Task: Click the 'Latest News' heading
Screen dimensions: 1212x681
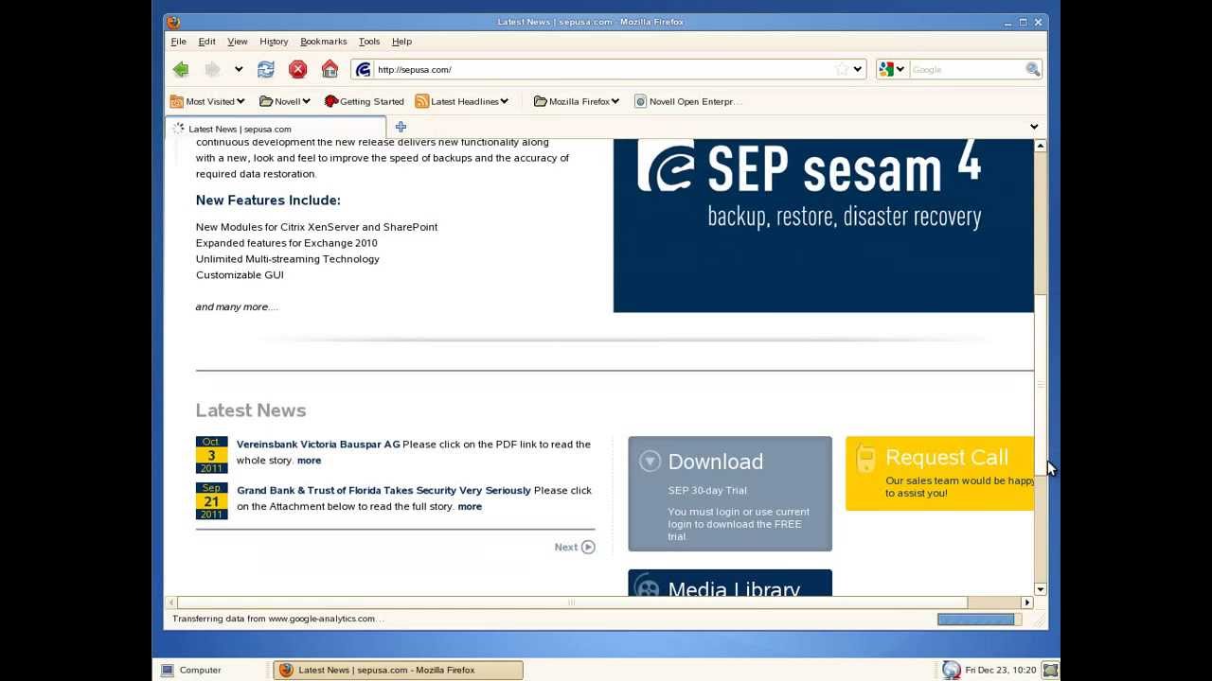Action: pyautogui.click(x=251, y=410)
